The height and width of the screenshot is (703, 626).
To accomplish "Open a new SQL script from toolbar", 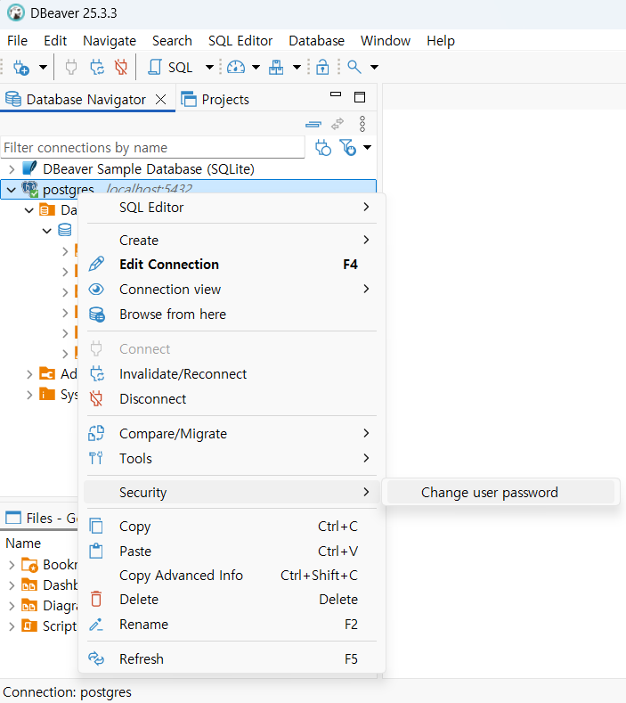I will 170,68.
